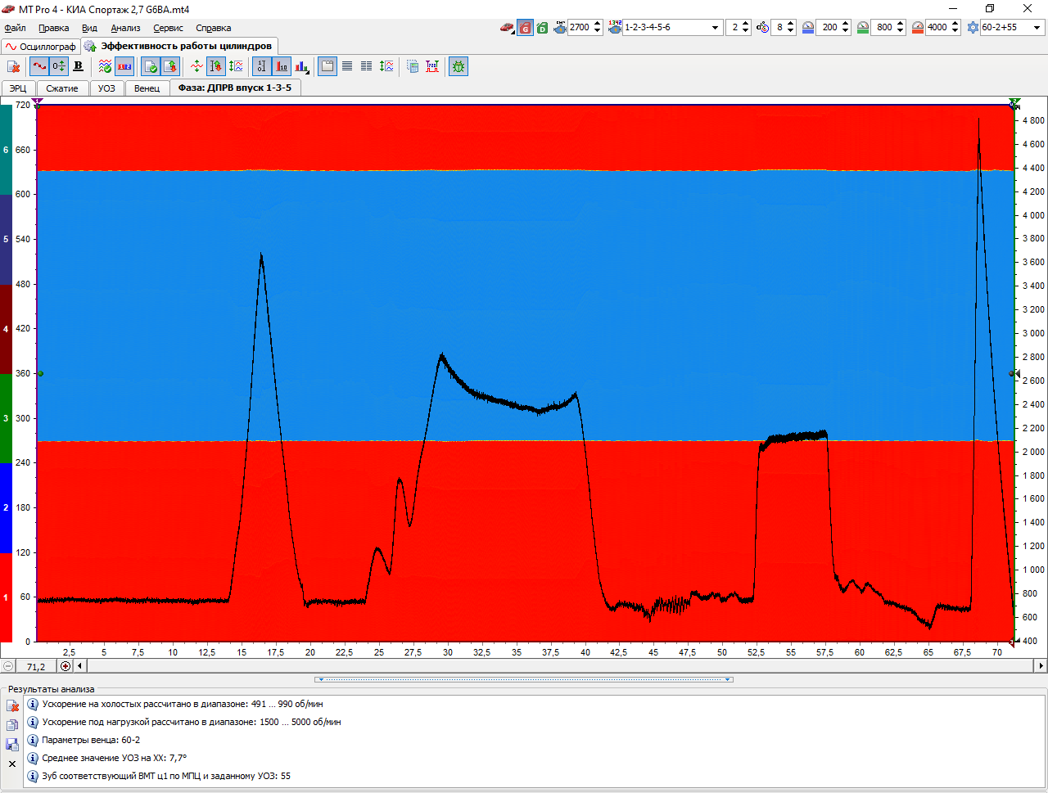Viewport: 1048px width, 793px height.
Task: Open the colored bar chart dropdown icon
Action: click(302, 66)
